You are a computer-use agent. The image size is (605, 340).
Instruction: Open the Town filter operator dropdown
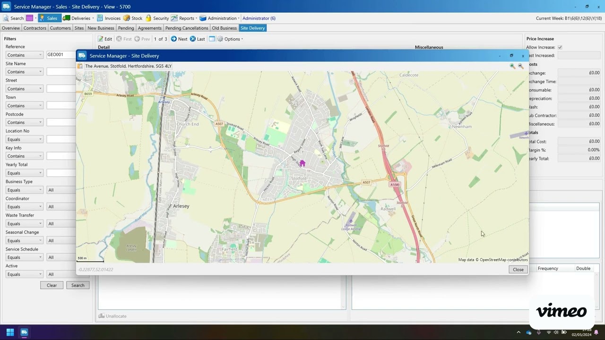[x=24, y=106]
